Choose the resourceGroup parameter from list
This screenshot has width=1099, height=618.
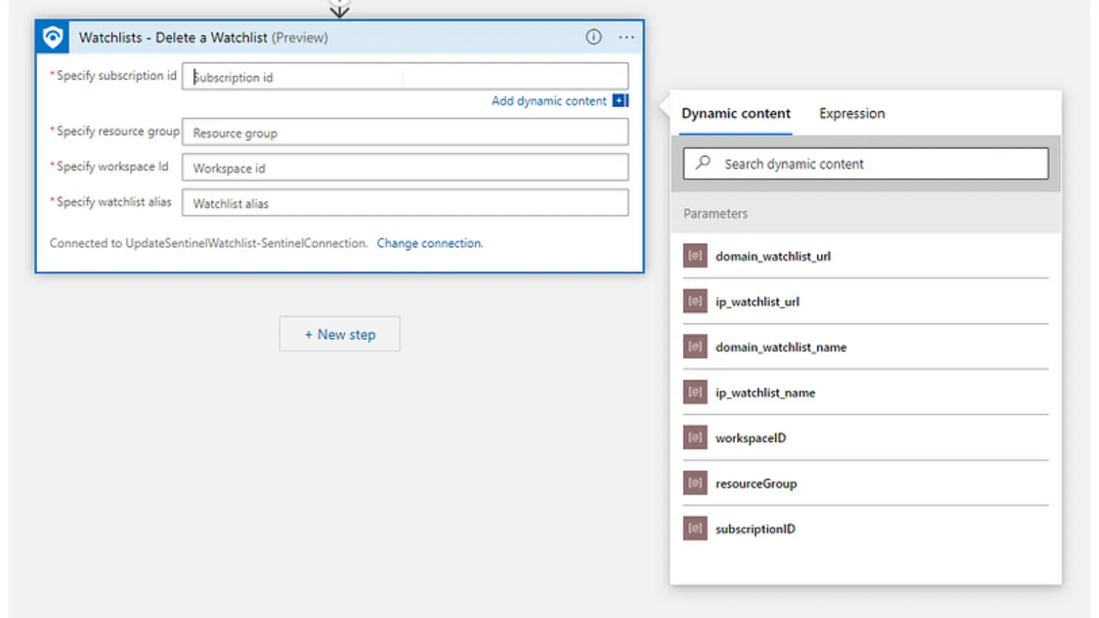[756, 483]
